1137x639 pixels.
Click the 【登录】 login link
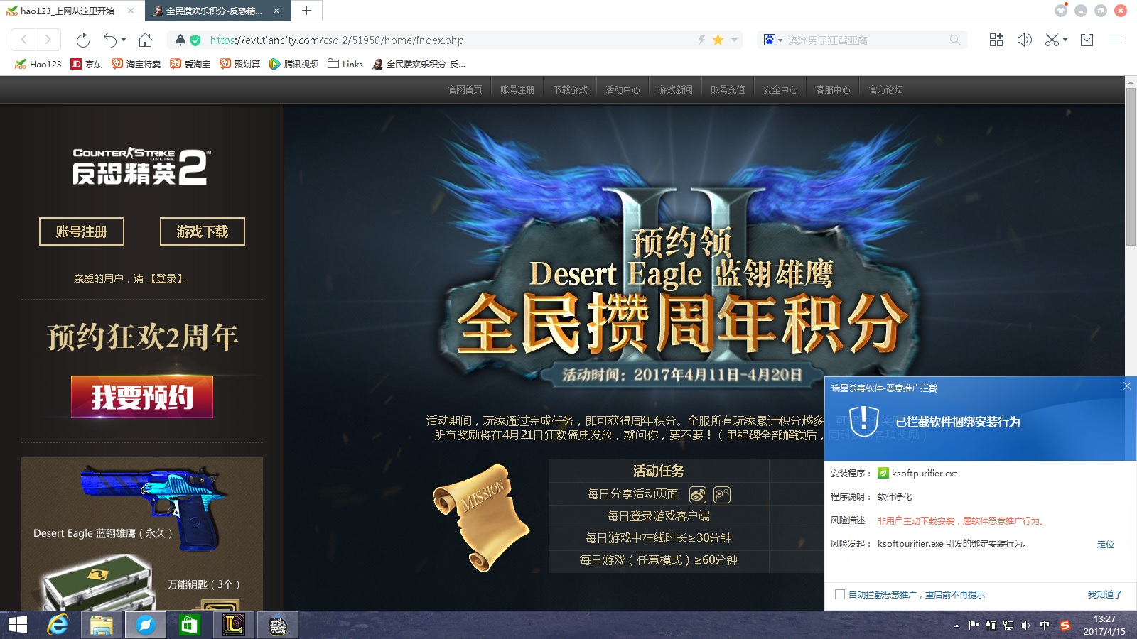166,278
